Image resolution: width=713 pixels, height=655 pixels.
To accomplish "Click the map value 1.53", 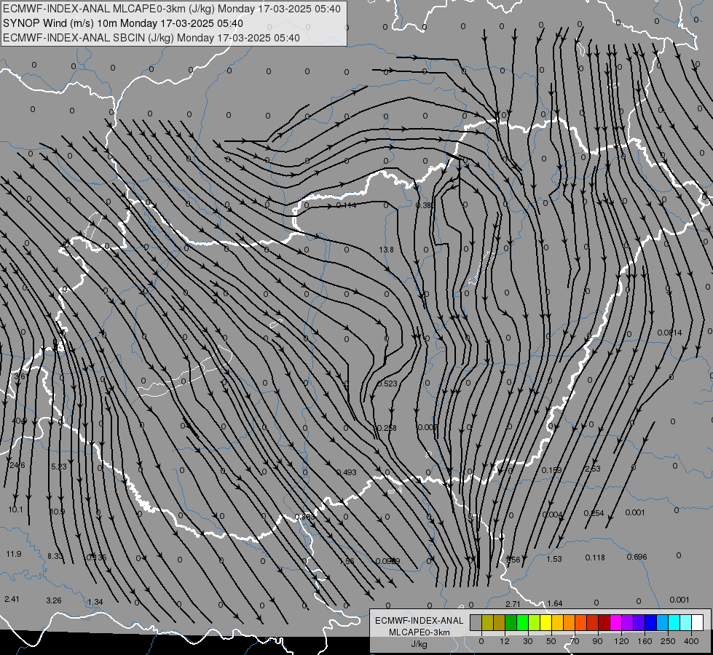I will pyautogui.click(x=554, y=559).
